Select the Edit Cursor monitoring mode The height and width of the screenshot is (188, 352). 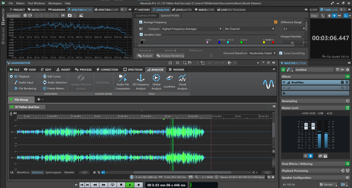[40, 76]
